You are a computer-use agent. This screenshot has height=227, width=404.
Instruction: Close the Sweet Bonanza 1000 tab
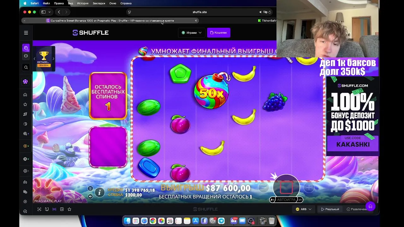[x=24, y=20]
